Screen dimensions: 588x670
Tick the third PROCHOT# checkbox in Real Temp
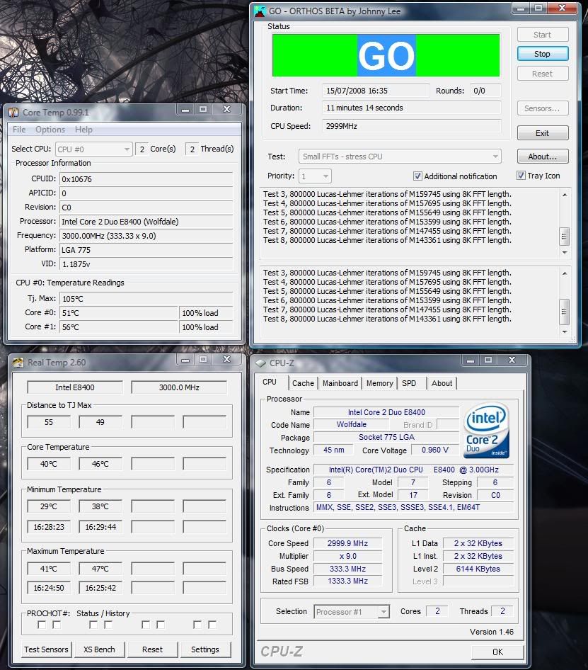point(93,625)
